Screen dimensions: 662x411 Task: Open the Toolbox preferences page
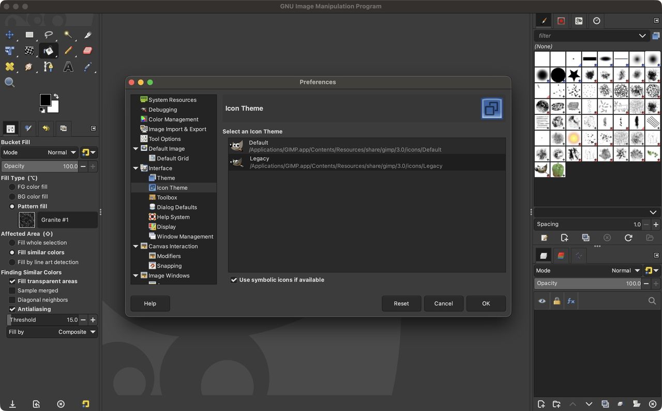tap(167, 198)
